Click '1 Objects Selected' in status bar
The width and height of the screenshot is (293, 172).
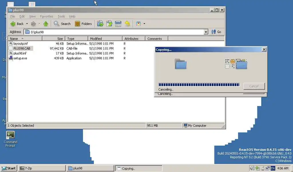click(21, 126)
